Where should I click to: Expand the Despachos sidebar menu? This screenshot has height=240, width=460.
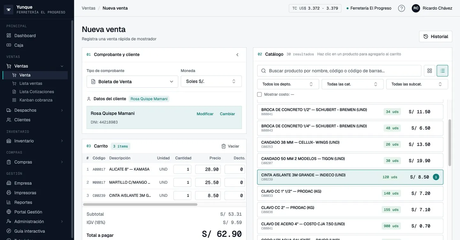click(35, 110)
